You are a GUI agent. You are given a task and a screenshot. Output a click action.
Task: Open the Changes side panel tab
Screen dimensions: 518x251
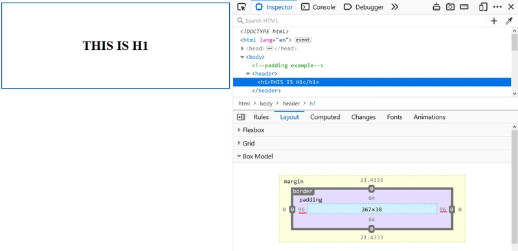click(363, 117)
